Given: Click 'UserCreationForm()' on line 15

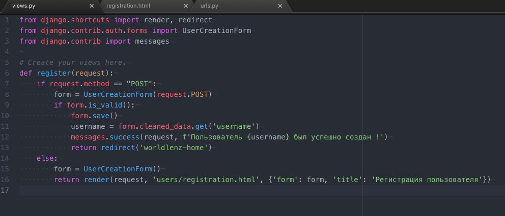Looking at the screenshot, I should coord(122,169).
